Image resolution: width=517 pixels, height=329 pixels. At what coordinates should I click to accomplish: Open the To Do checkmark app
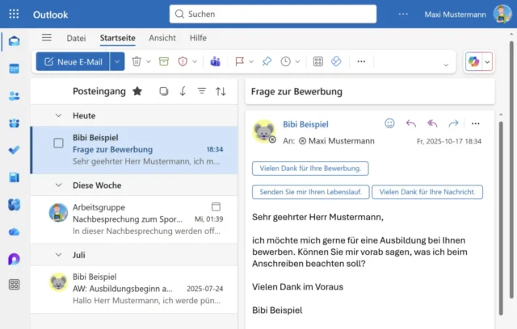pyautogui.click(x=14, y=150)
